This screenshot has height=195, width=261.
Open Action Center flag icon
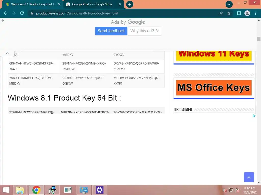click(x=237, y=190)
